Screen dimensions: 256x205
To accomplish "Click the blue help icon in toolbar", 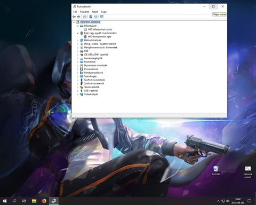I will click(x=91, y=17).
